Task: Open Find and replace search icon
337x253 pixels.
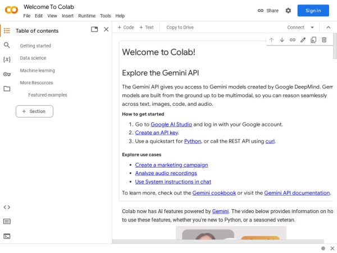Action: coord(7,45)
